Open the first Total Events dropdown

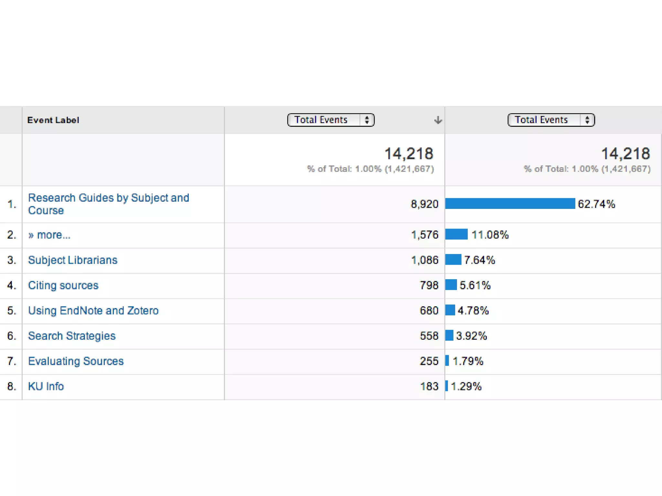click(323, 120)
